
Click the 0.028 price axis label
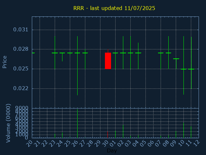(21, 49)
